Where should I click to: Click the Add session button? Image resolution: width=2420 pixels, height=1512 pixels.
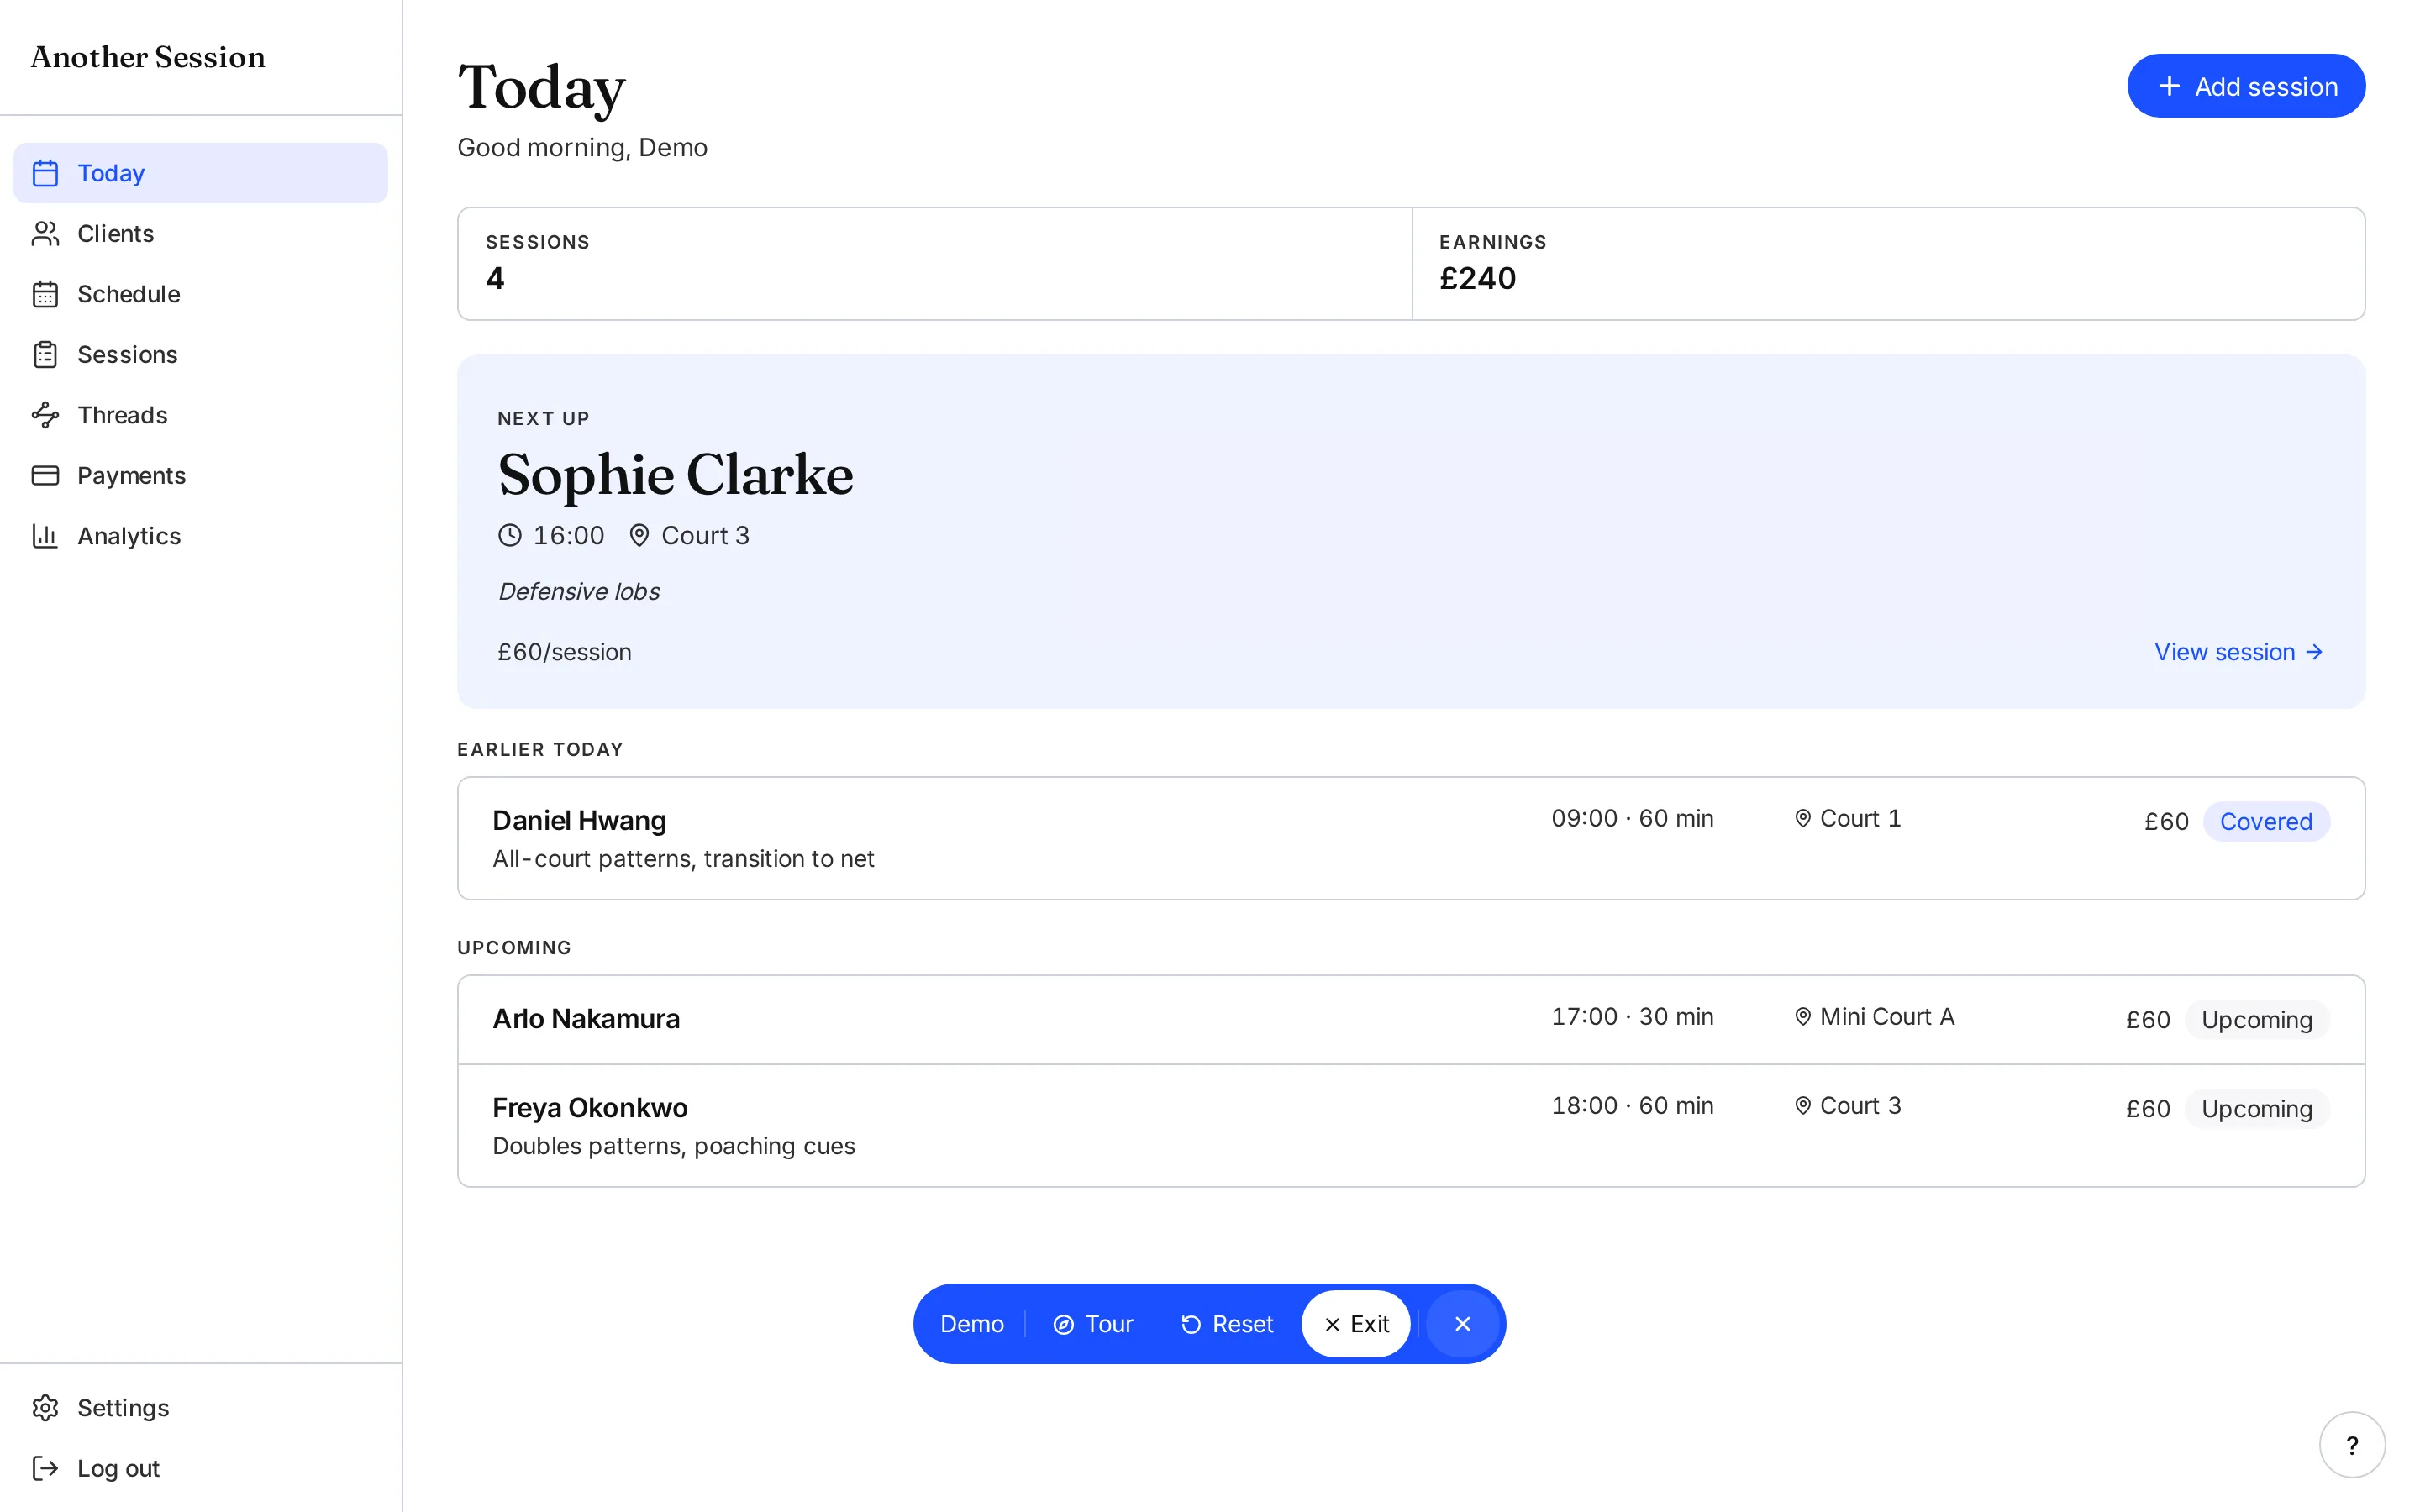(2246, 86)
